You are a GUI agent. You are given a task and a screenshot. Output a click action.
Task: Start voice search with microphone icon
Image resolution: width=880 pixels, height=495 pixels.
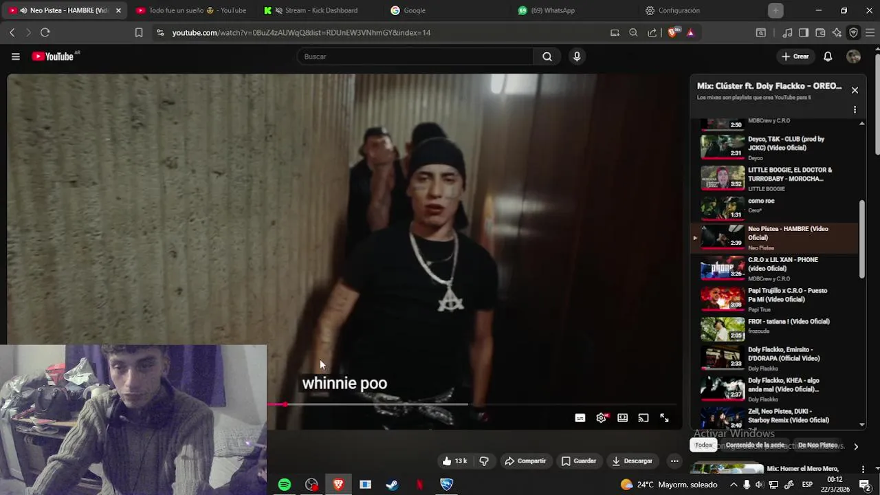pos(577,56)
